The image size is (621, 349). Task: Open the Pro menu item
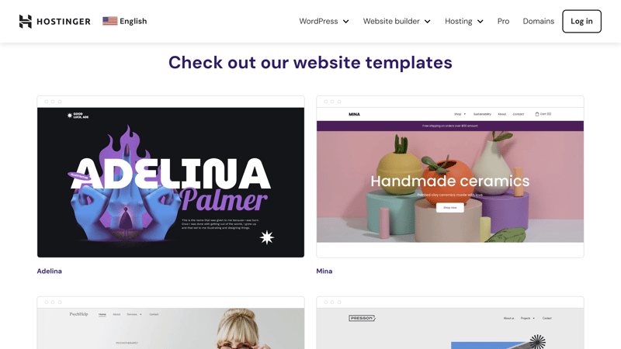503,22
